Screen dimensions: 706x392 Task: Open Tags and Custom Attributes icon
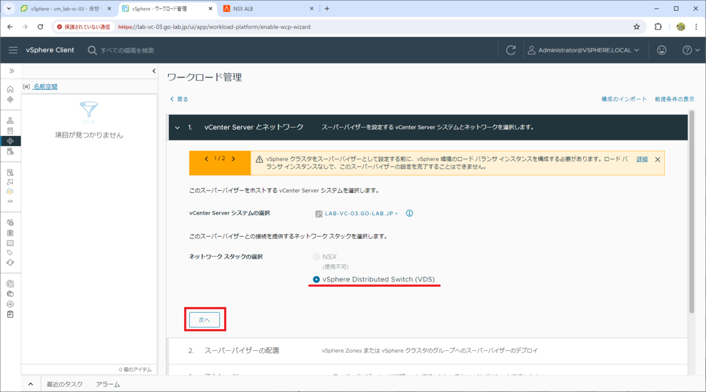click(10, 253)
